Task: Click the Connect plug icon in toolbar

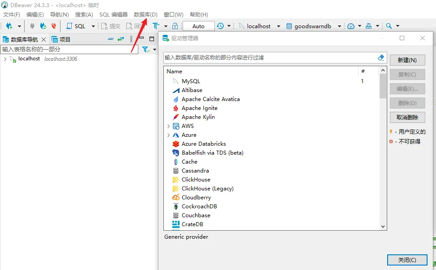Action: tap(32, 26)
